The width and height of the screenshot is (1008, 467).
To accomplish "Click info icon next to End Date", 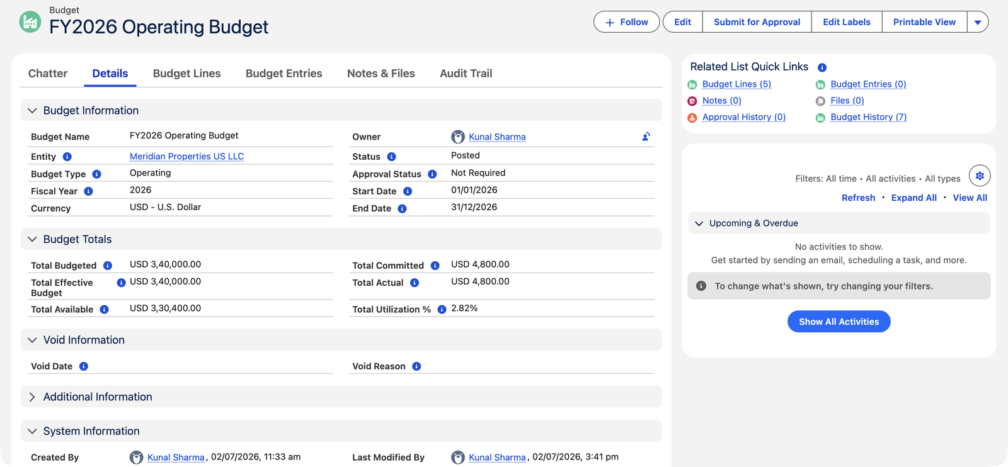I will tap(402, 209).
